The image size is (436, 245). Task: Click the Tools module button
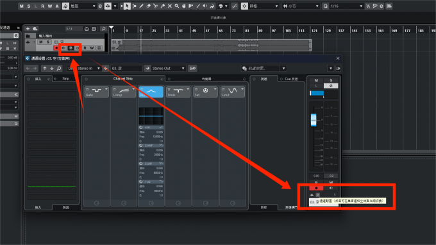[178, 92]
